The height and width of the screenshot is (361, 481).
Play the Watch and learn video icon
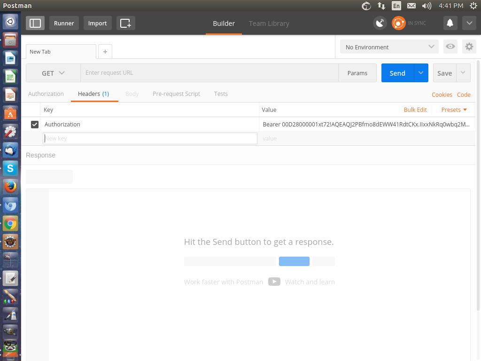tap(274, 282)
